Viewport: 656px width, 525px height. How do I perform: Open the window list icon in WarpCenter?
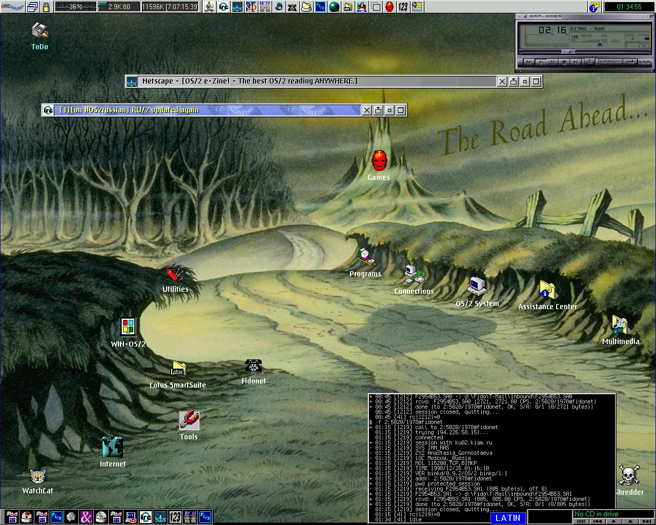(33, 7)
